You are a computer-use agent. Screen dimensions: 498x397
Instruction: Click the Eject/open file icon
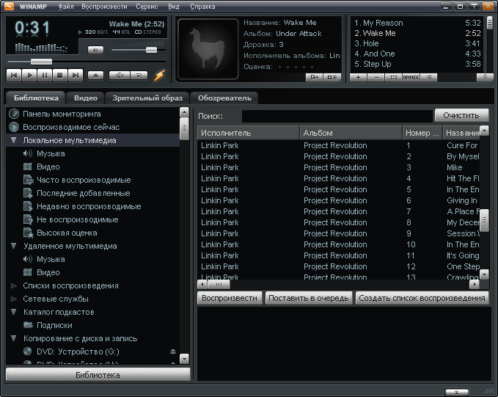96,75
